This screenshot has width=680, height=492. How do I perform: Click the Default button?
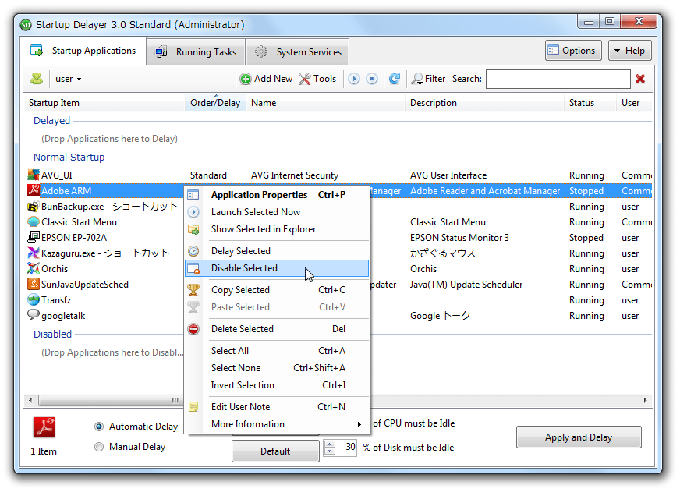pyautogui.click(x=275, y=451)
